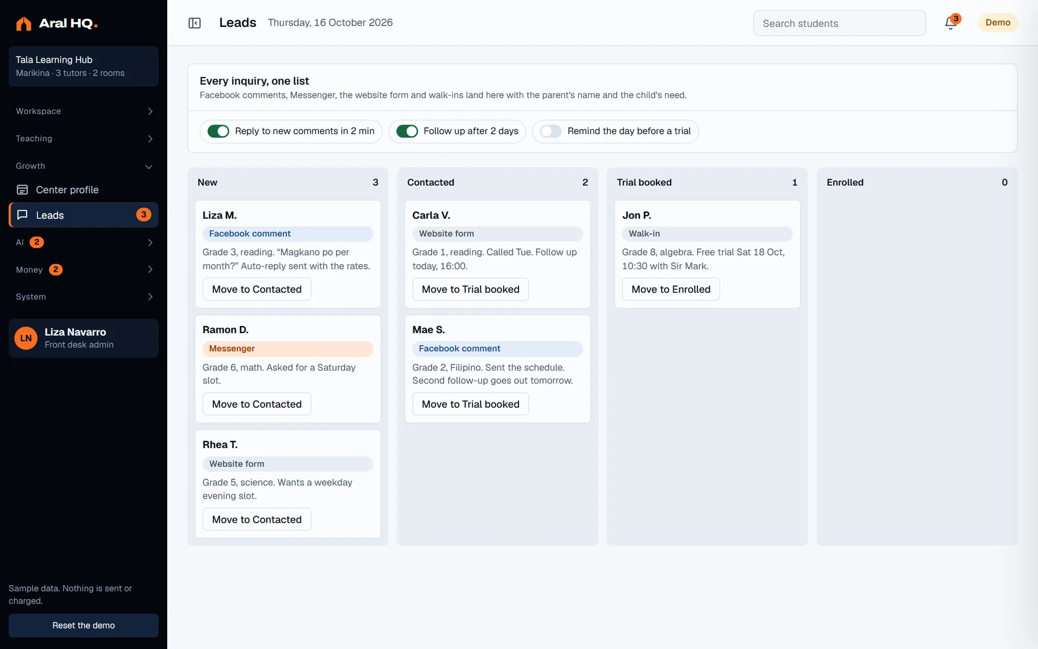
Task: Click the Website form tag on Carla V.
Action: tap(497, 234)
